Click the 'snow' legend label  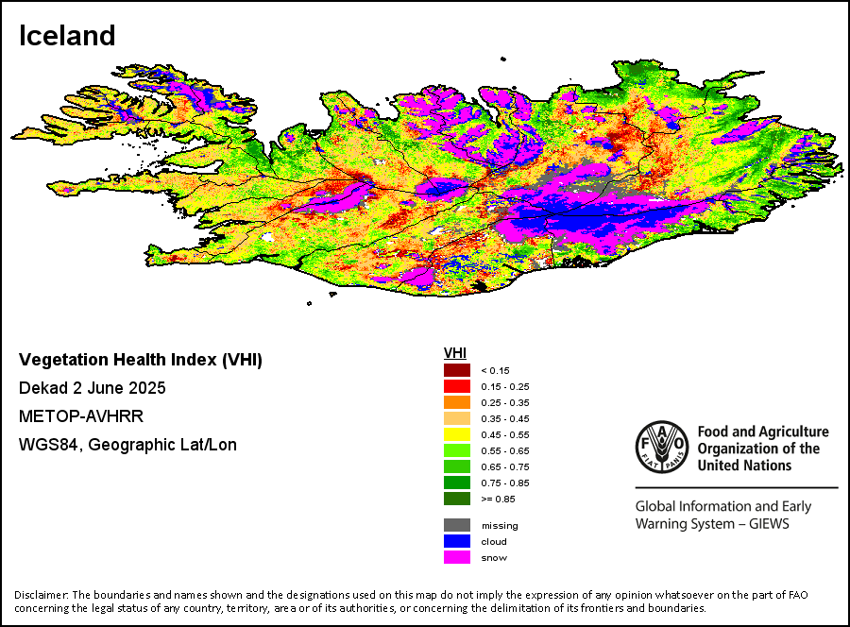(x=494, y=558)
